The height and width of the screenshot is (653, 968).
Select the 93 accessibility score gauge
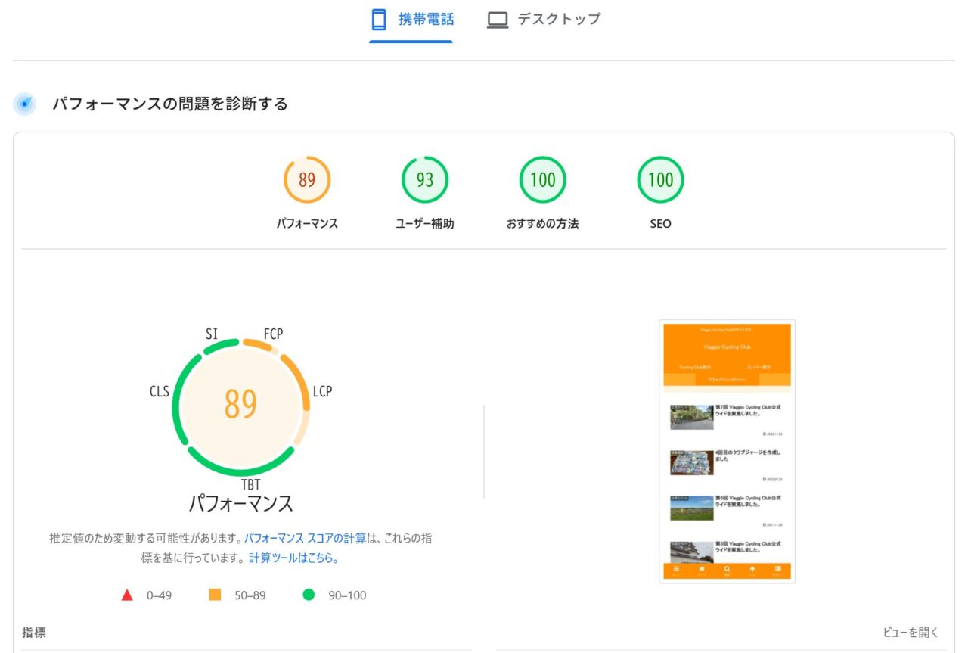click(424, 180)
